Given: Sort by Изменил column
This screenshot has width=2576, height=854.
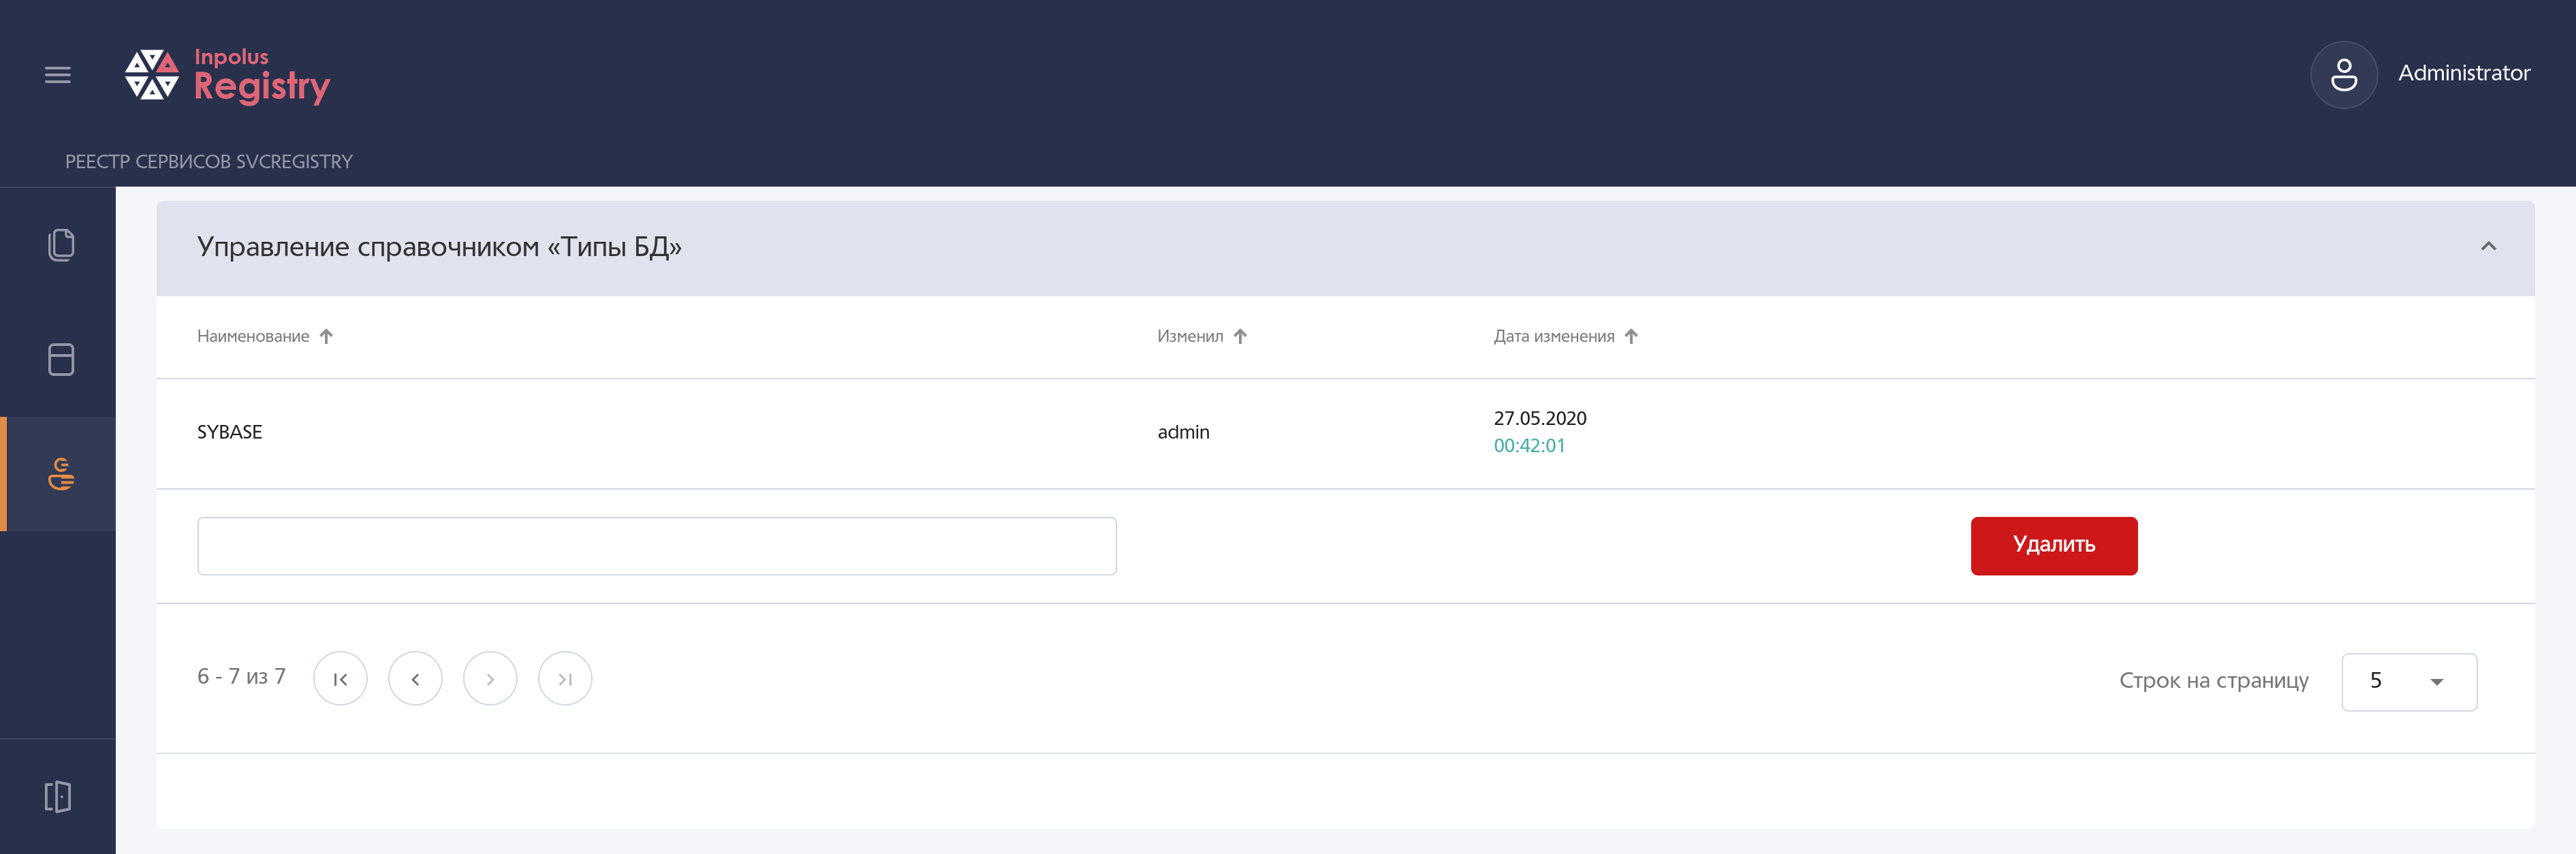Looking at the screenshot, I should pos(1202,337).
